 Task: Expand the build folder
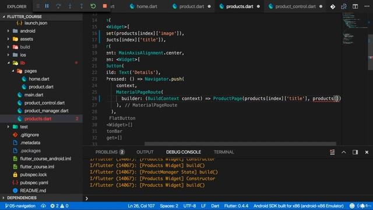coord(8,47)
